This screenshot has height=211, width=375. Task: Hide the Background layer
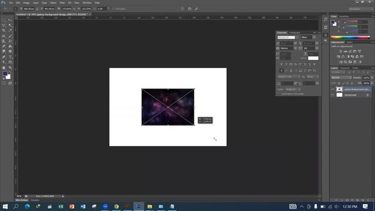(x=333, y=95)
